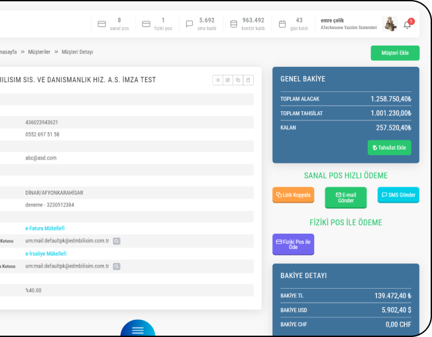
Task: Click the 5.692 sms kaldı counter
Action: pos(207,24)
